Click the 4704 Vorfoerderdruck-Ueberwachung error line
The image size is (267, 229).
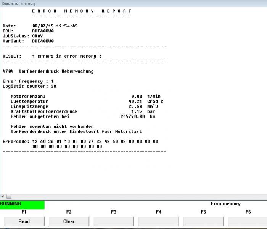pyautogui.click(x=48, y=71)
